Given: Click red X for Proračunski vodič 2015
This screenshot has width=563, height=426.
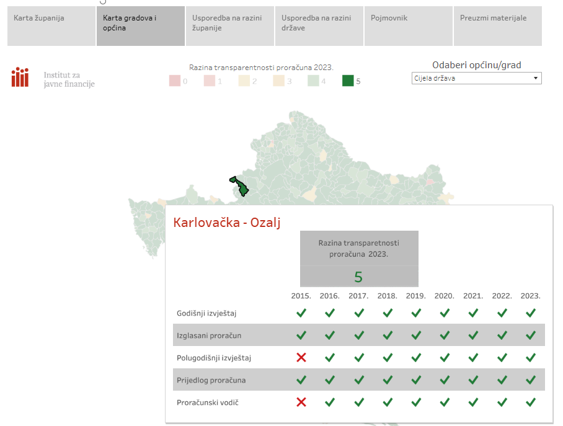Looking at the screenshot, I should (x=301, y=402).
